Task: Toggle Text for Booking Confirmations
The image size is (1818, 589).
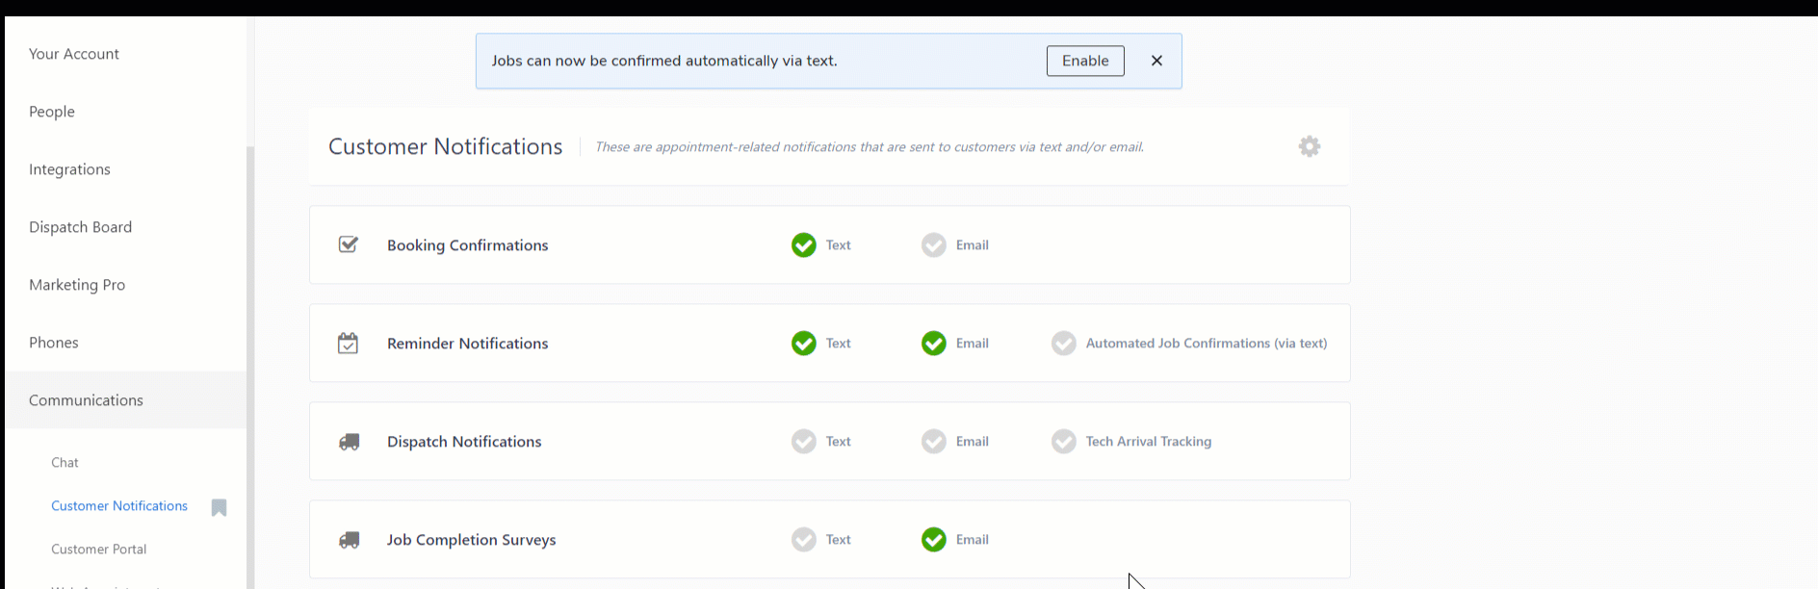Action: tap(803, 245)
